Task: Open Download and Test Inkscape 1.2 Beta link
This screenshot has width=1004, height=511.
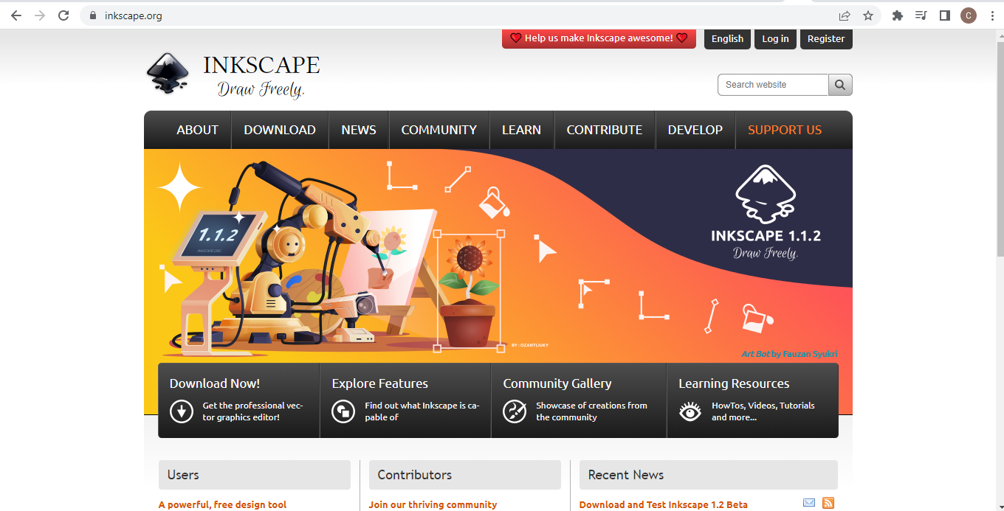Action: click(x=664, y=505)
